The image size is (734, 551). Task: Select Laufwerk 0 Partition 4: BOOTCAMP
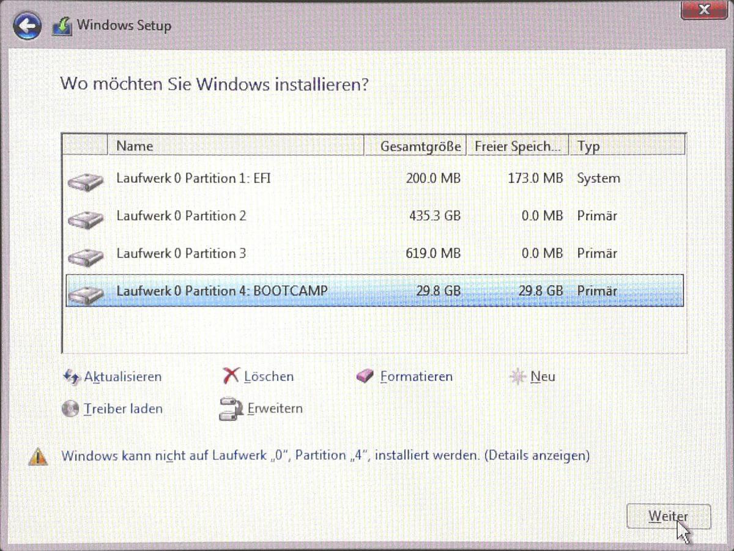pos(222,291)
